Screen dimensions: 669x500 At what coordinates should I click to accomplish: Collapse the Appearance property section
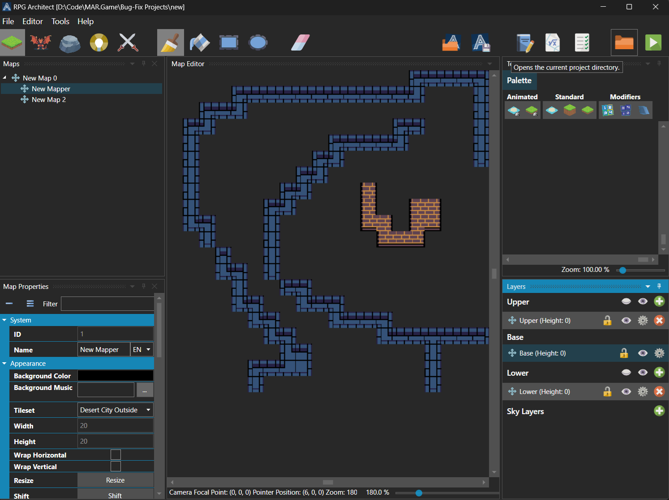[x=4, y=364]
